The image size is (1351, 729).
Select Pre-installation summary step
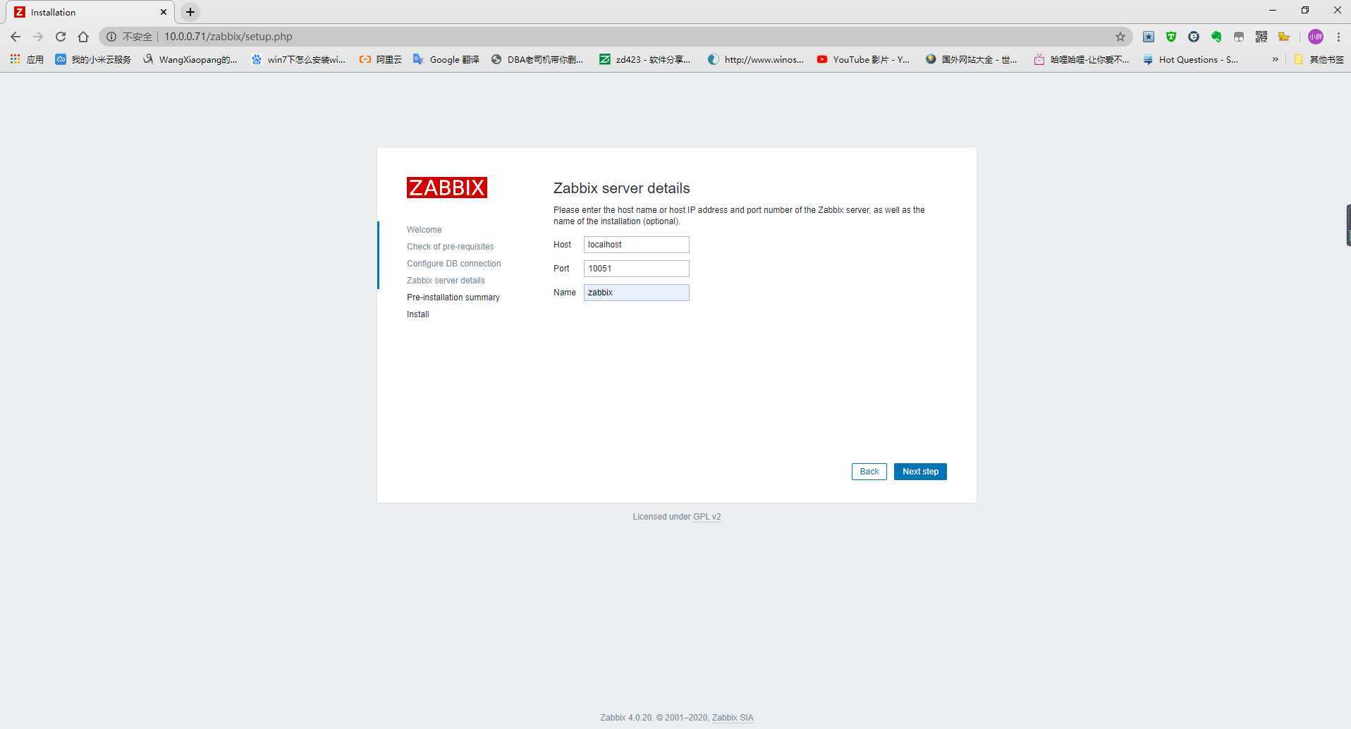pos(453,298)
